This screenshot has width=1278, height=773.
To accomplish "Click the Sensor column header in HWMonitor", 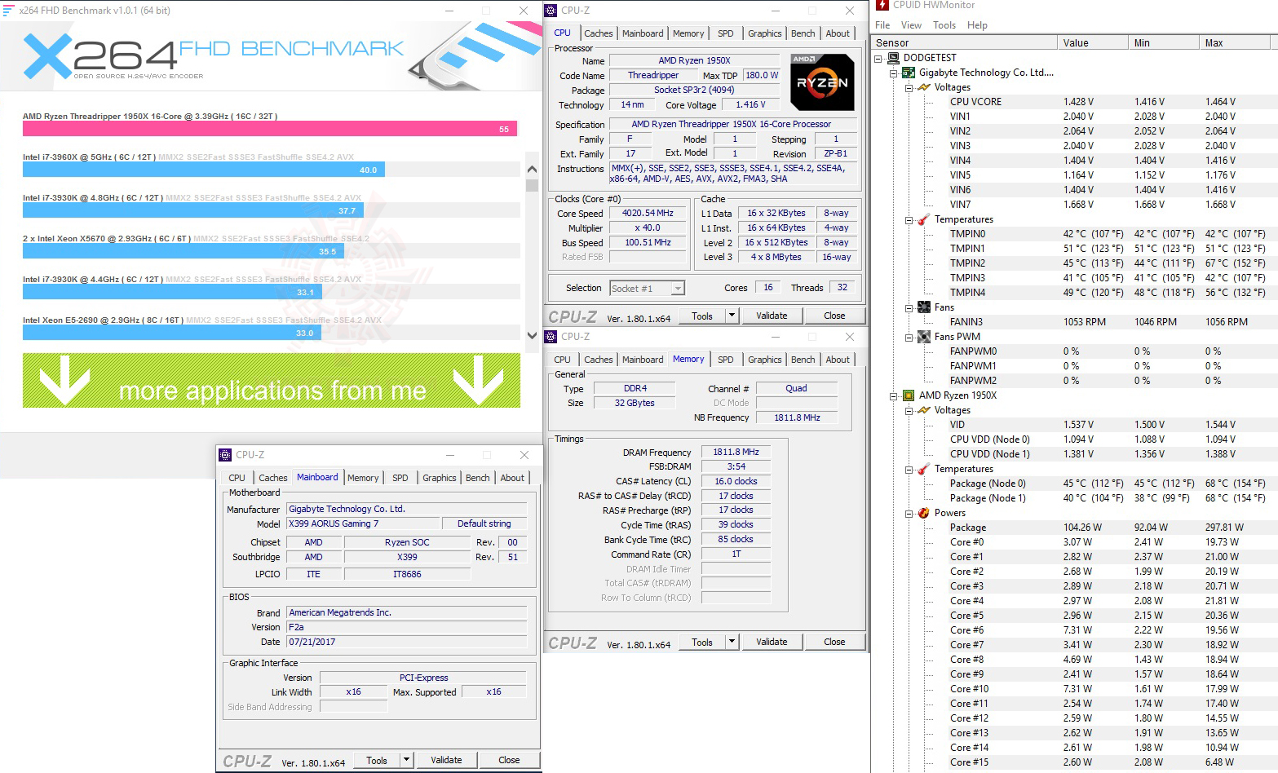I will (964, 43).
